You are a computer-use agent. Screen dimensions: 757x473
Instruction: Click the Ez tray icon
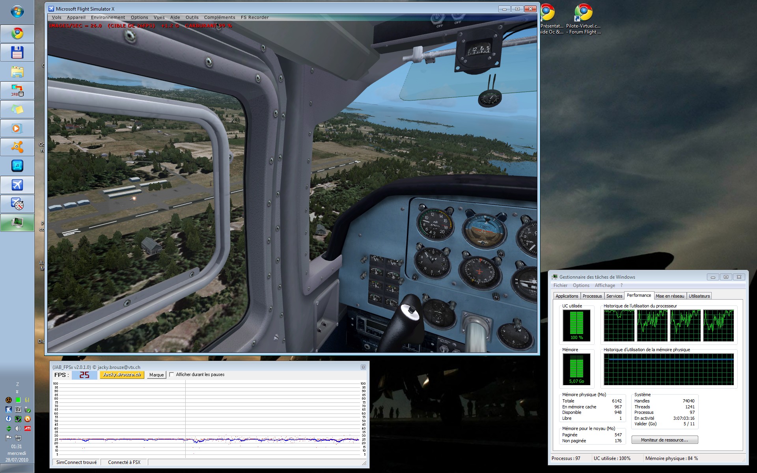[x=18, y=410]
